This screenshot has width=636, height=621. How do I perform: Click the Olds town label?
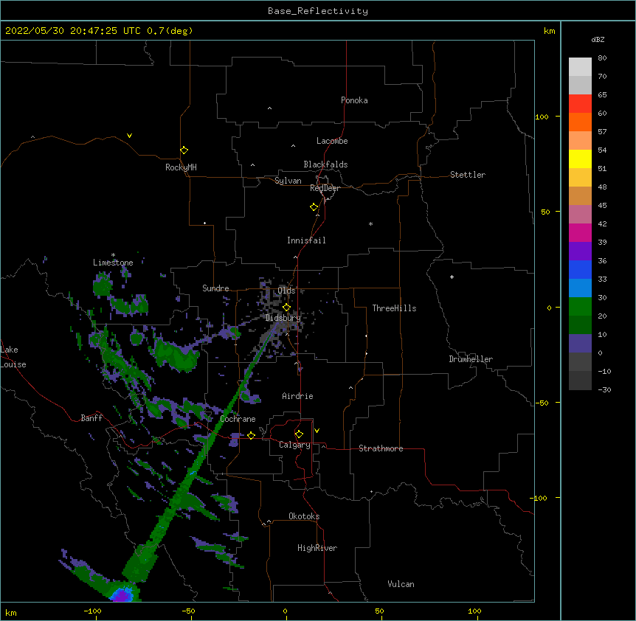(286, 291)
